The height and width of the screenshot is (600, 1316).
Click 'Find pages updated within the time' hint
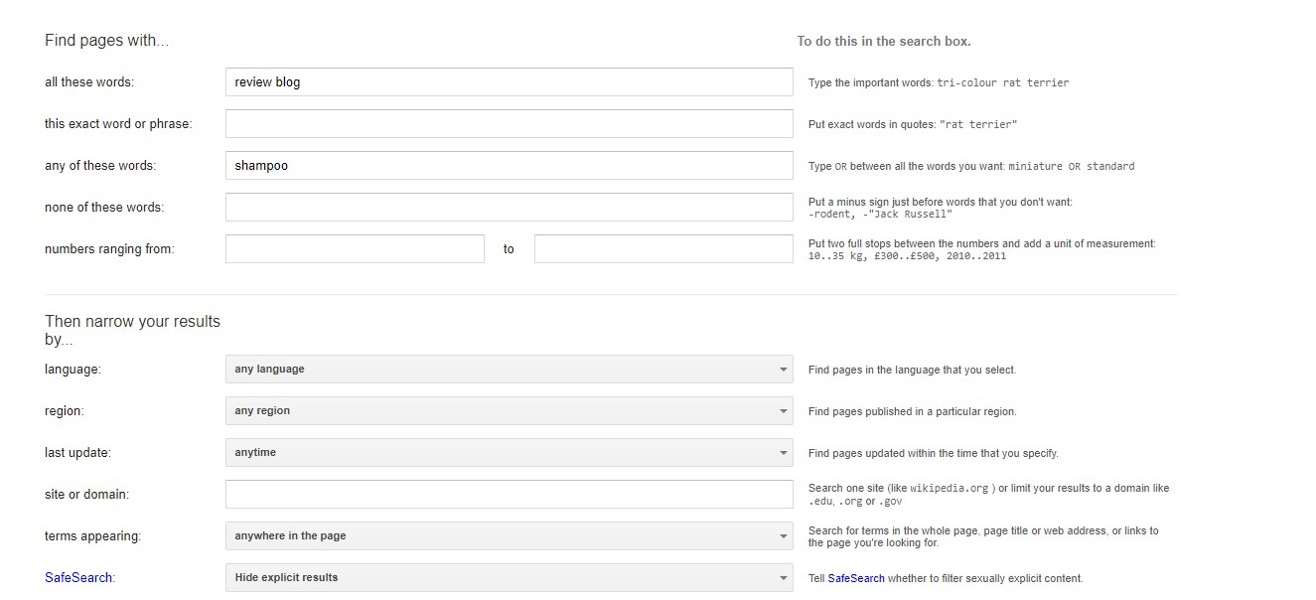[x=934, y=453]
